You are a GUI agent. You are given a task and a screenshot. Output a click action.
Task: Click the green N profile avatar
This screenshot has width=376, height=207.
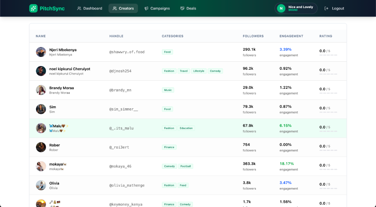(281, 8)
